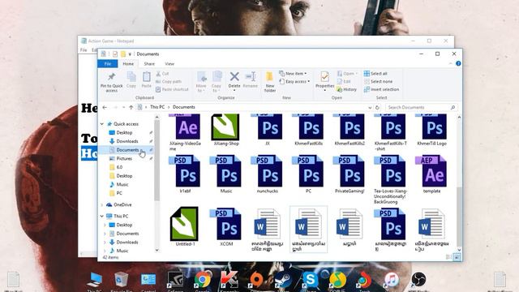519x292 pixels.
Task: Switch to the Home ribbon tab
Action: [x=128, y=64]
